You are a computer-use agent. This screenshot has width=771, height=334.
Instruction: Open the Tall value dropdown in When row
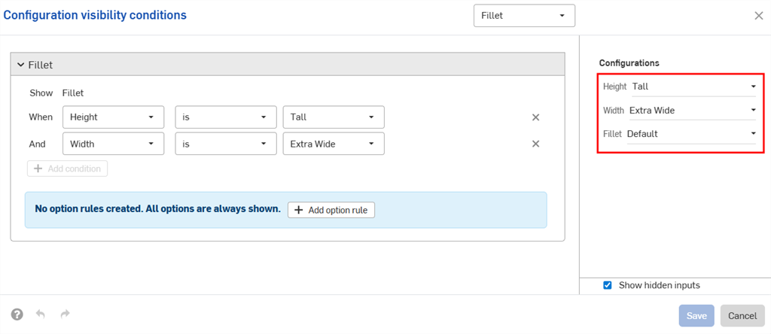click(334, 117)
